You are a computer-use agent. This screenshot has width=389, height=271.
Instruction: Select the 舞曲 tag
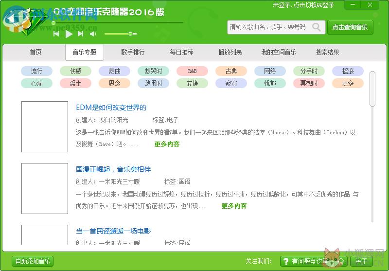(114, 71)
